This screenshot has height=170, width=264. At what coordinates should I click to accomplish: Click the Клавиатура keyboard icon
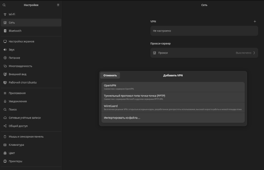click(x=5, y=145)
